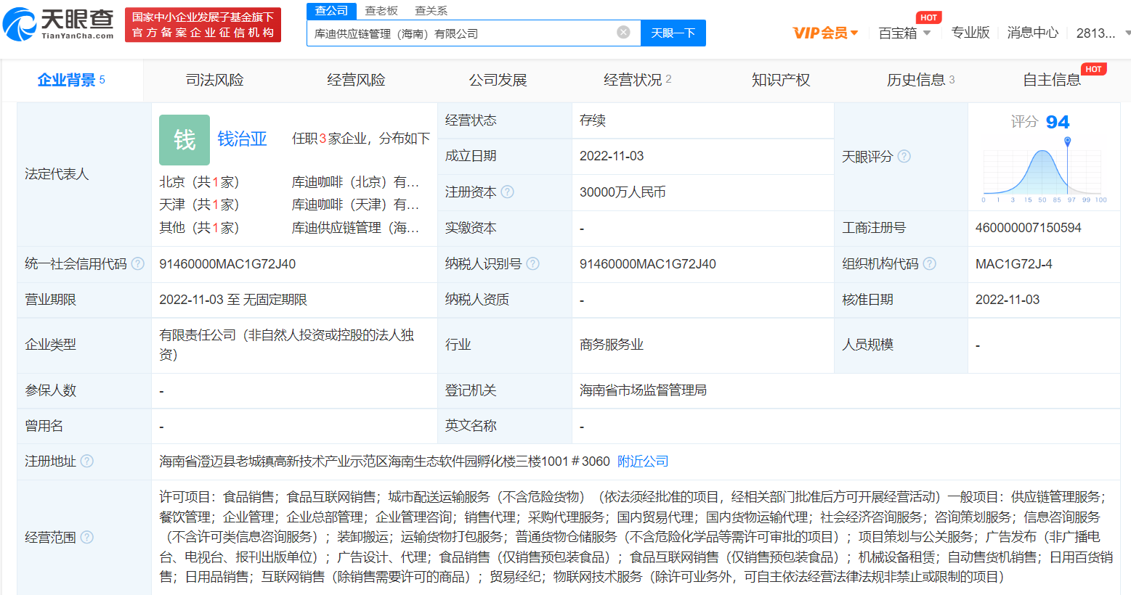Click help icon next to 注册地址
Viewport: 1131px width, 595px height.
pyautogui.click(x=87, y=461)
